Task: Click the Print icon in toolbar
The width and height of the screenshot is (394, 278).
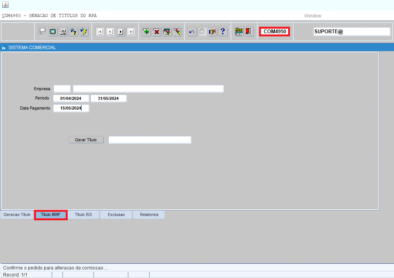Action: click(63, 32)
